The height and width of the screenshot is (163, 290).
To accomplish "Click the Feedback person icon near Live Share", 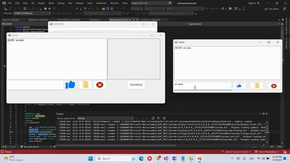I will [285, 9].
